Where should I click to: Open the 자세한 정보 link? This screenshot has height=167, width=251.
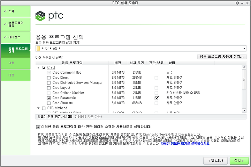coord(185,144)
